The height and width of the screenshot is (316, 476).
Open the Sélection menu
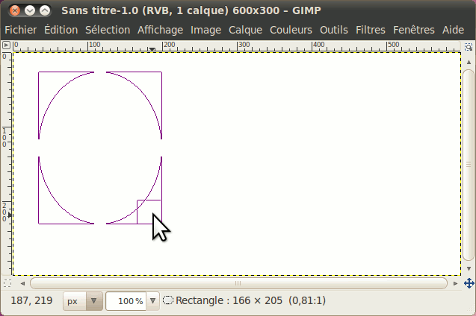point(108,30)
